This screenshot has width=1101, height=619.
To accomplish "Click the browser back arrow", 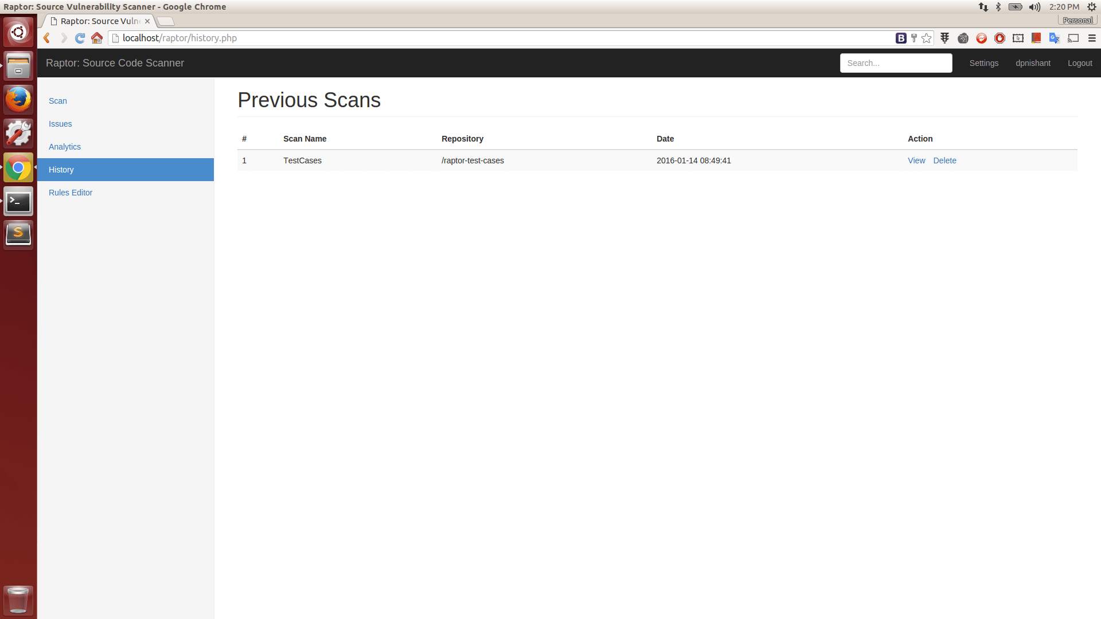I will [x=47, y=38].
